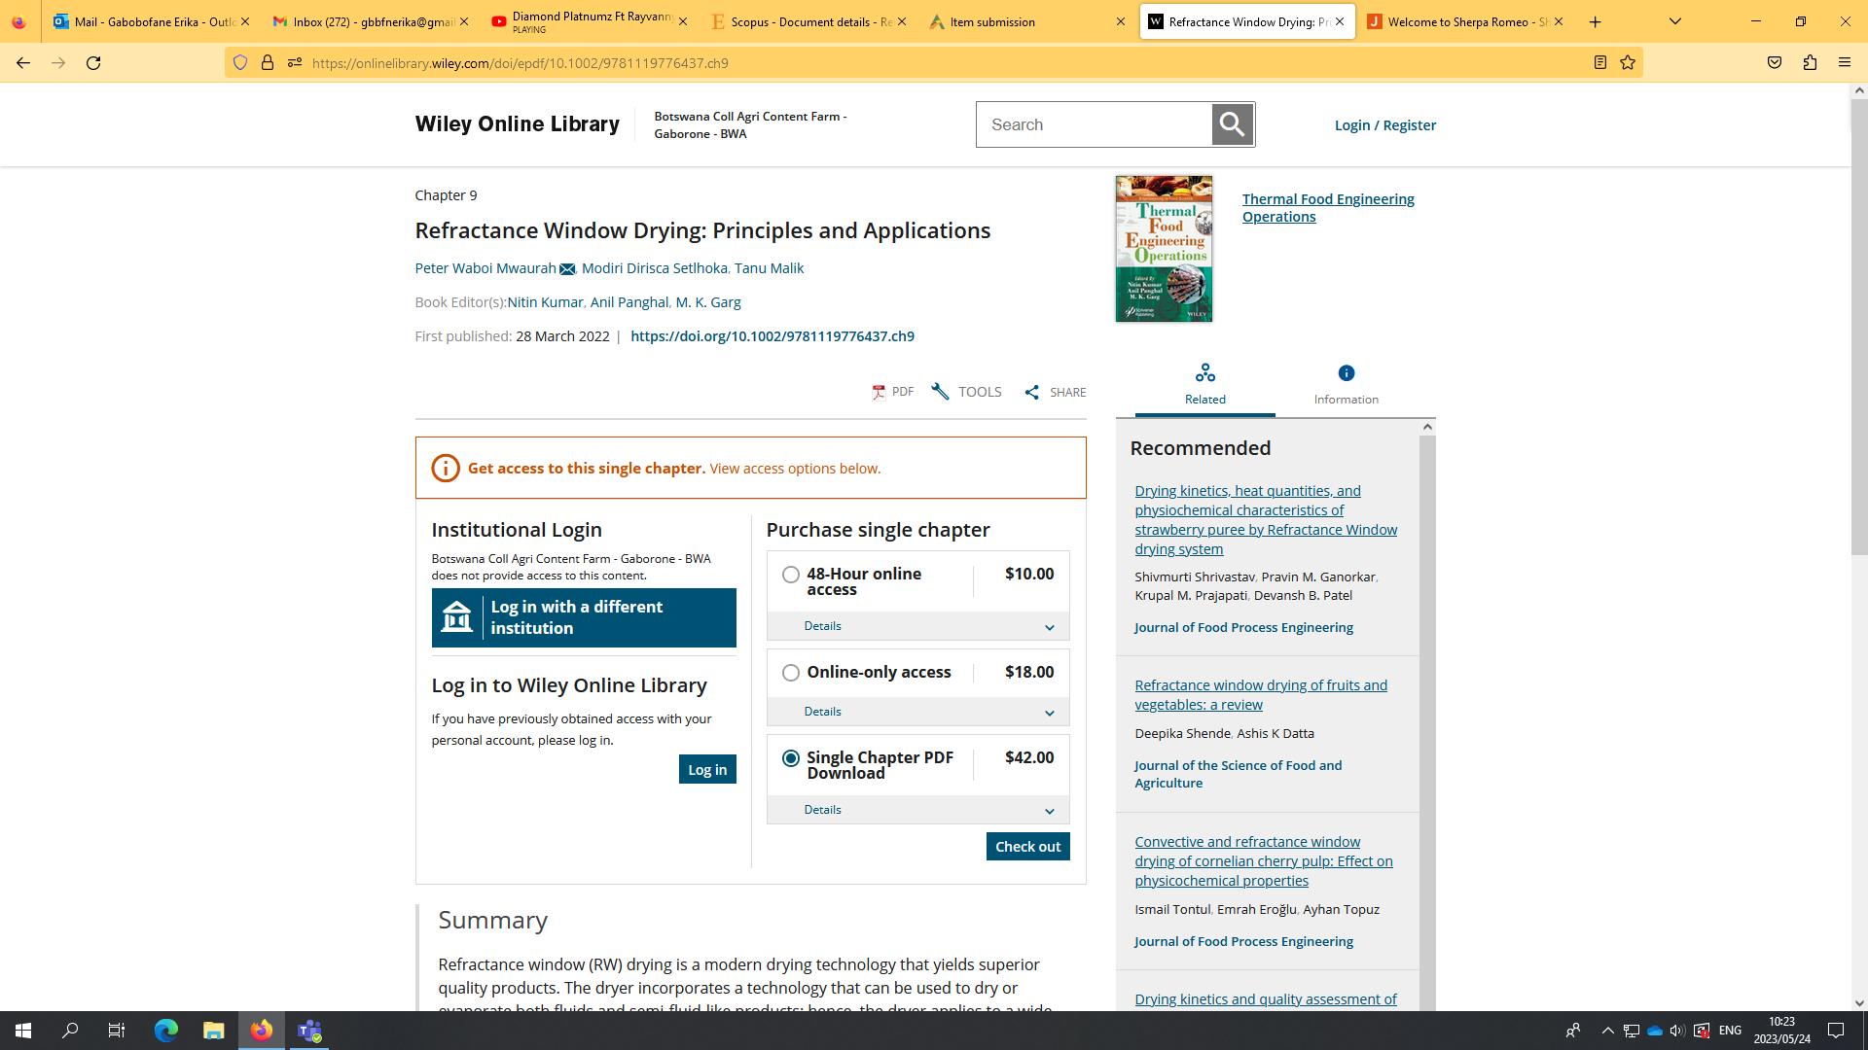Open the volume icon in system tray
Viewport: 1868px width, 1050px height.
click(x=1676, y=1031)
